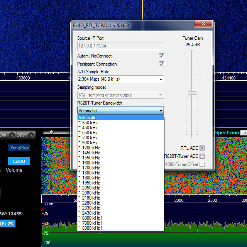
Task: Choose ~ 1600 kHz bandwidth
Action: [x=120, y=163]
